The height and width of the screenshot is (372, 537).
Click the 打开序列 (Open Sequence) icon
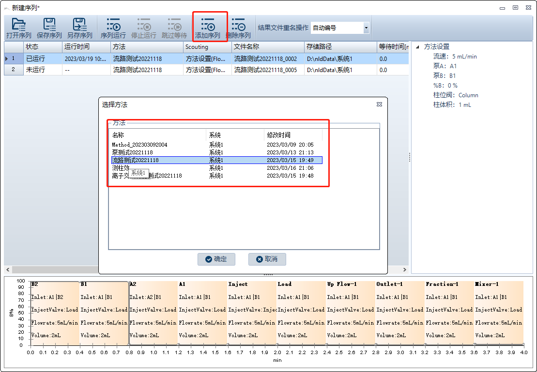[18, 27]
